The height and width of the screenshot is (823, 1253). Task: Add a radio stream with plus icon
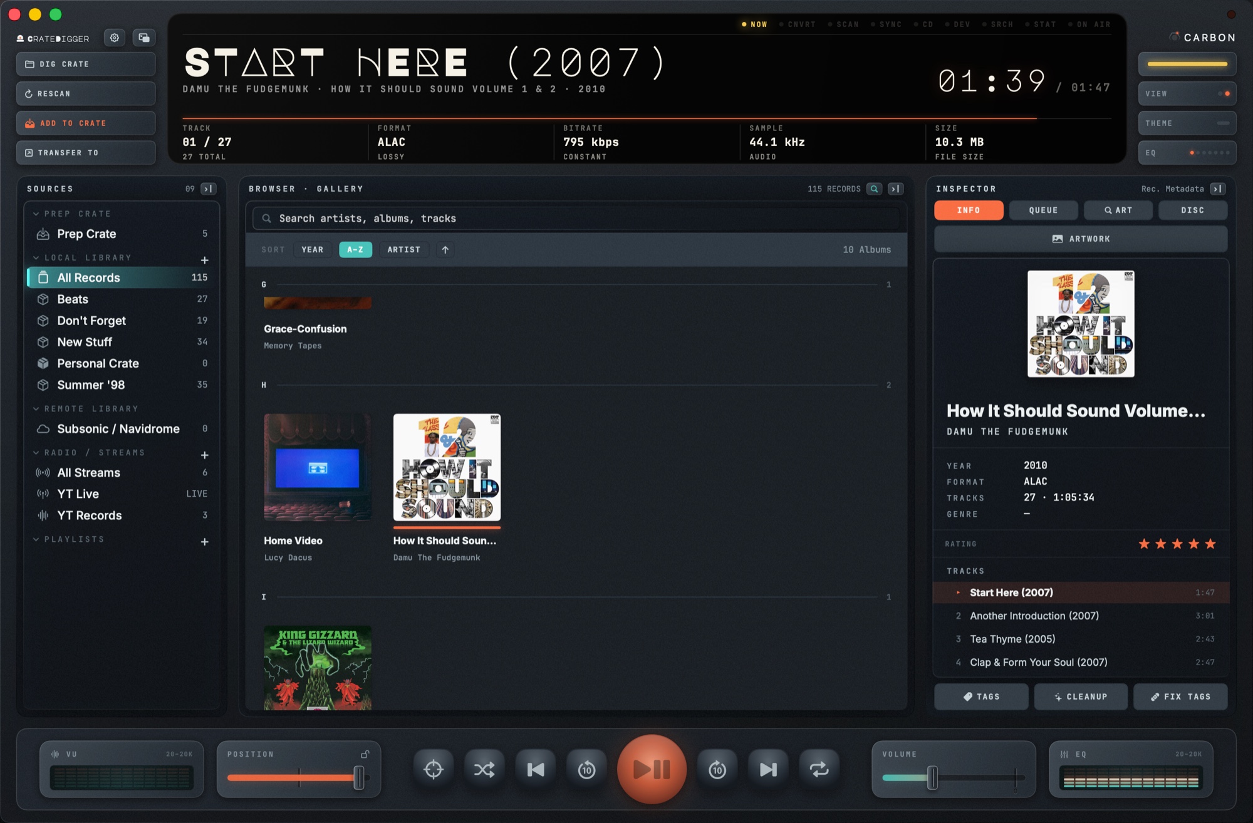pos(204,455)
